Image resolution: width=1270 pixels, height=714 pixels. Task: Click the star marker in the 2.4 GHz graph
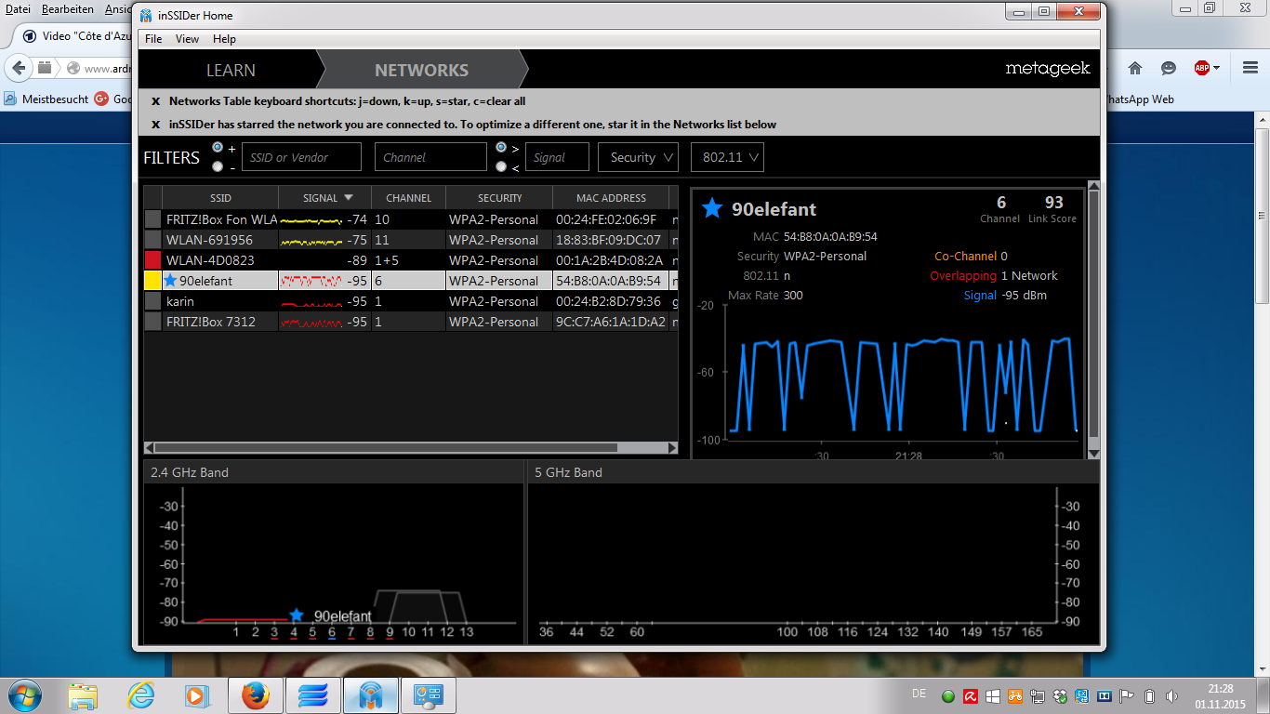297,615
